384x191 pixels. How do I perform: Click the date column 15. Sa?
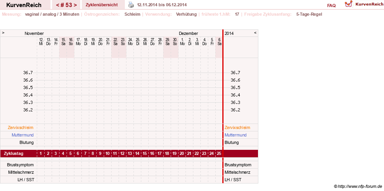(x=63, y=42)
